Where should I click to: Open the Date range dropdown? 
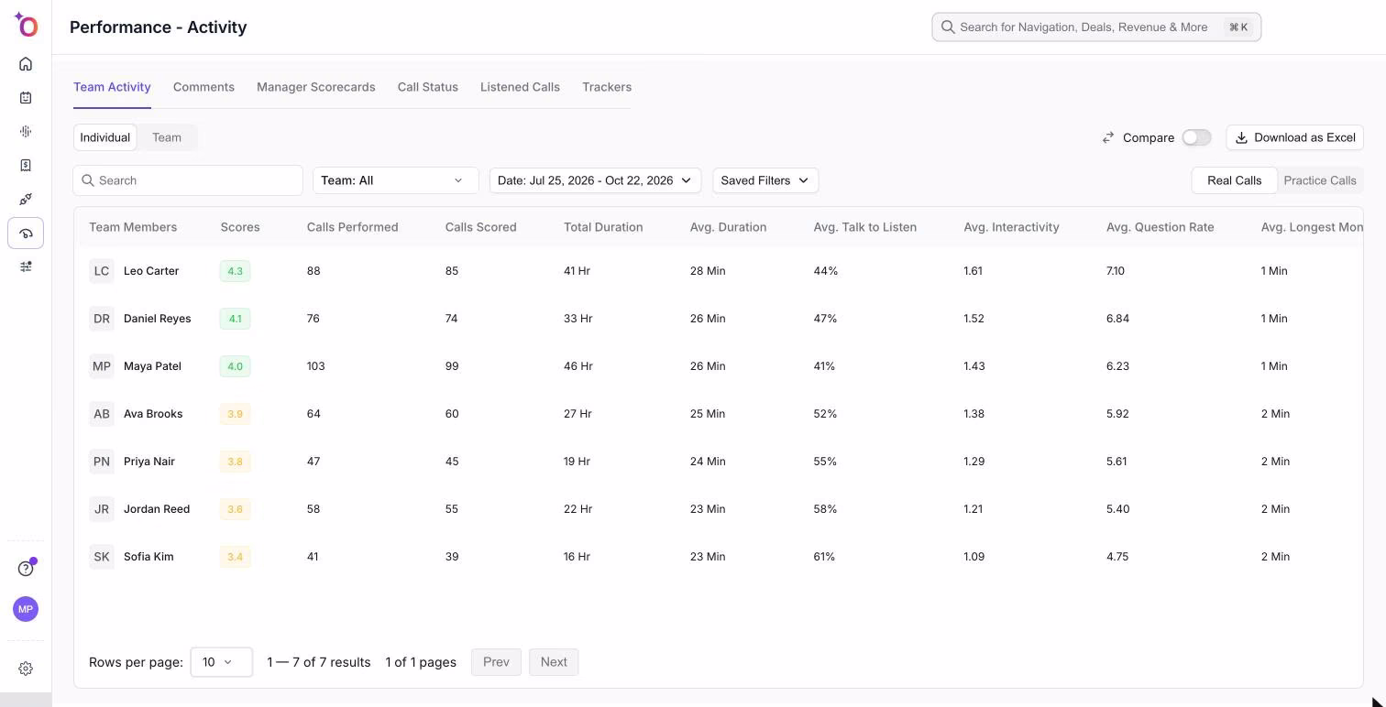[x=595, y=180]
